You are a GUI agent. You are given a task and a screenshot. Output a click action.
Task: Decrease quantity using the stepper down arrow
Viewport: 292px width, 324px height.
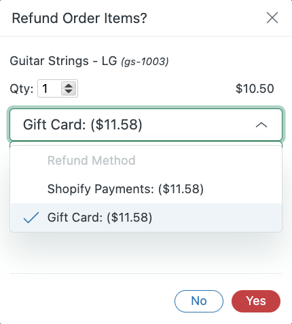[69, 91]
